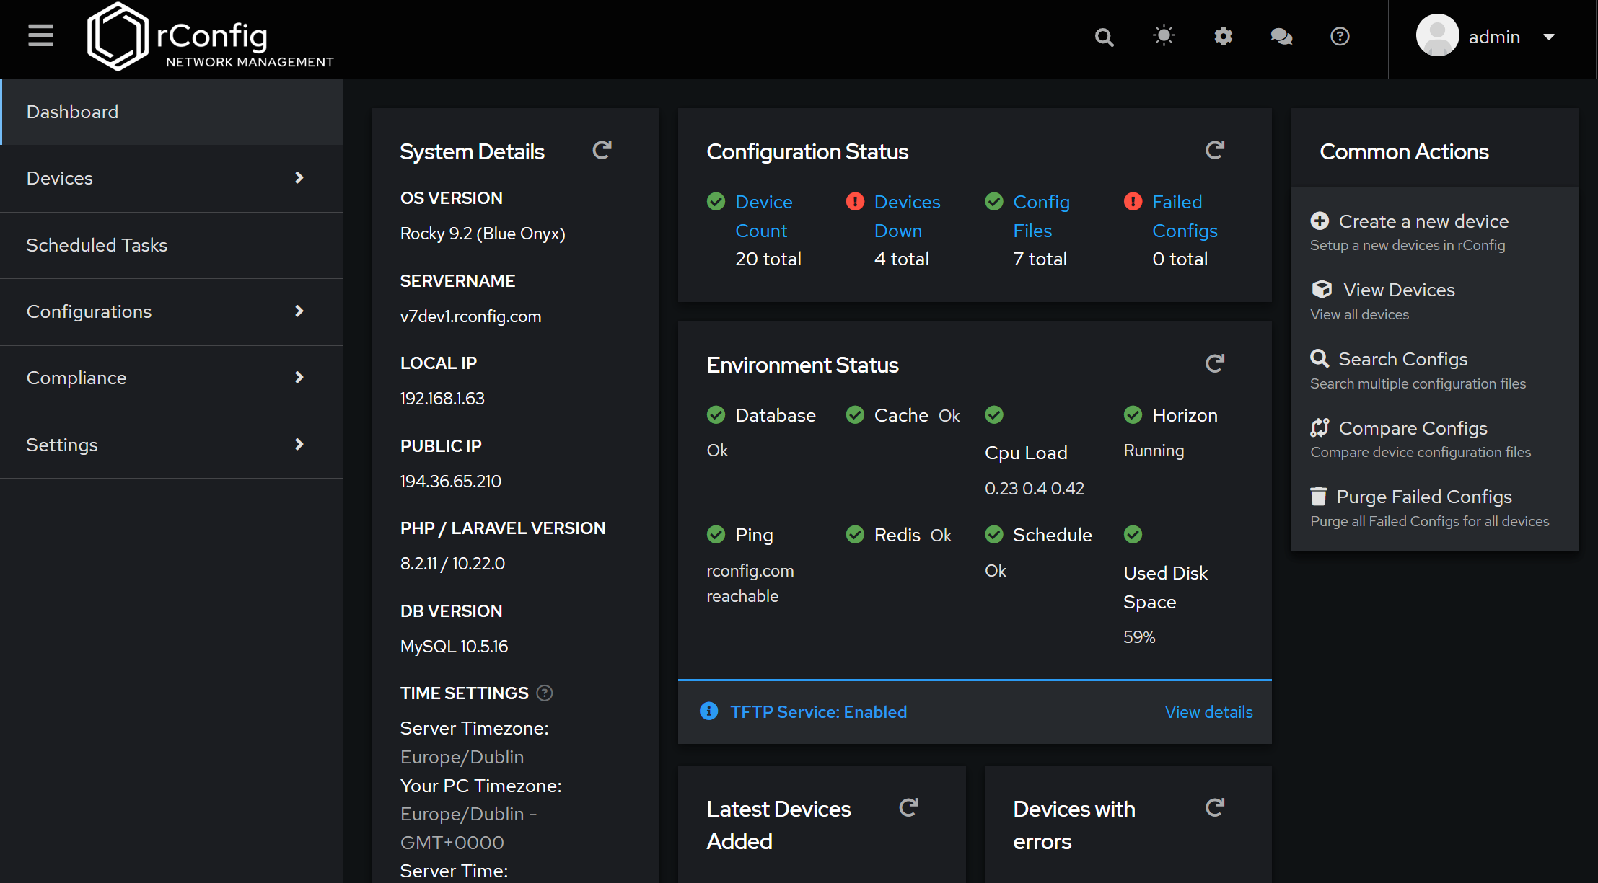Refresh the Environment Status panel
1598x883 pixels.
(1215, 363)
